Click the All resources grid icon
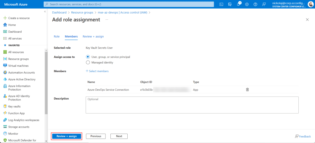This screenshot has width=315, height=143. click(x=5, y=52)
